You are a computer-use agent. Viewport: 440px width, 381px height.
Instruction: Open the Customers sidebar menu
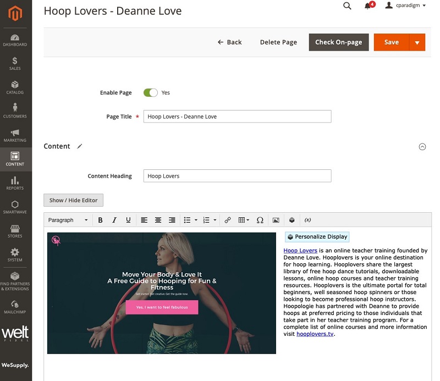pyautogui.click(x=15, y=112)
